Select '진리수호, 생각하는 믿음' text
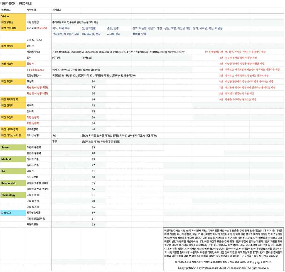Screen dimensions: 285x272 [x=66, y=34]
